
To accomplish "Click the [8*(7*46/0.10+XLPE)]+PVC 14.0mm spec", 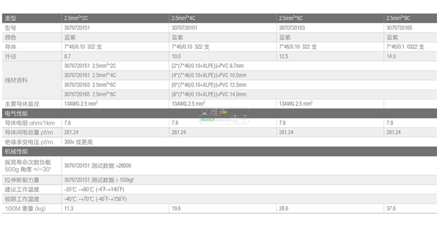I will click(209, 94).
